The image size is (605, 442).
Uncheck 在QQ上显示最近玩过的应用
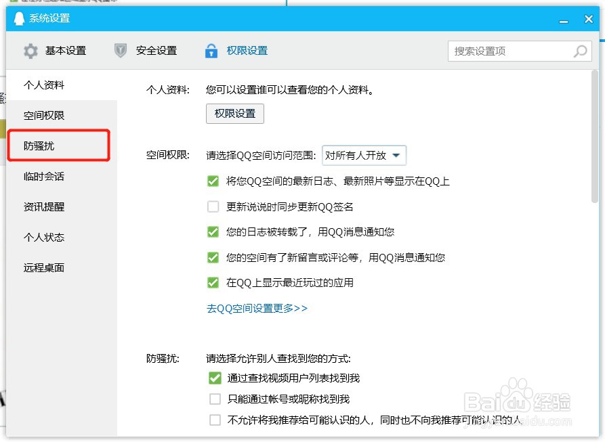coord(213,283)
